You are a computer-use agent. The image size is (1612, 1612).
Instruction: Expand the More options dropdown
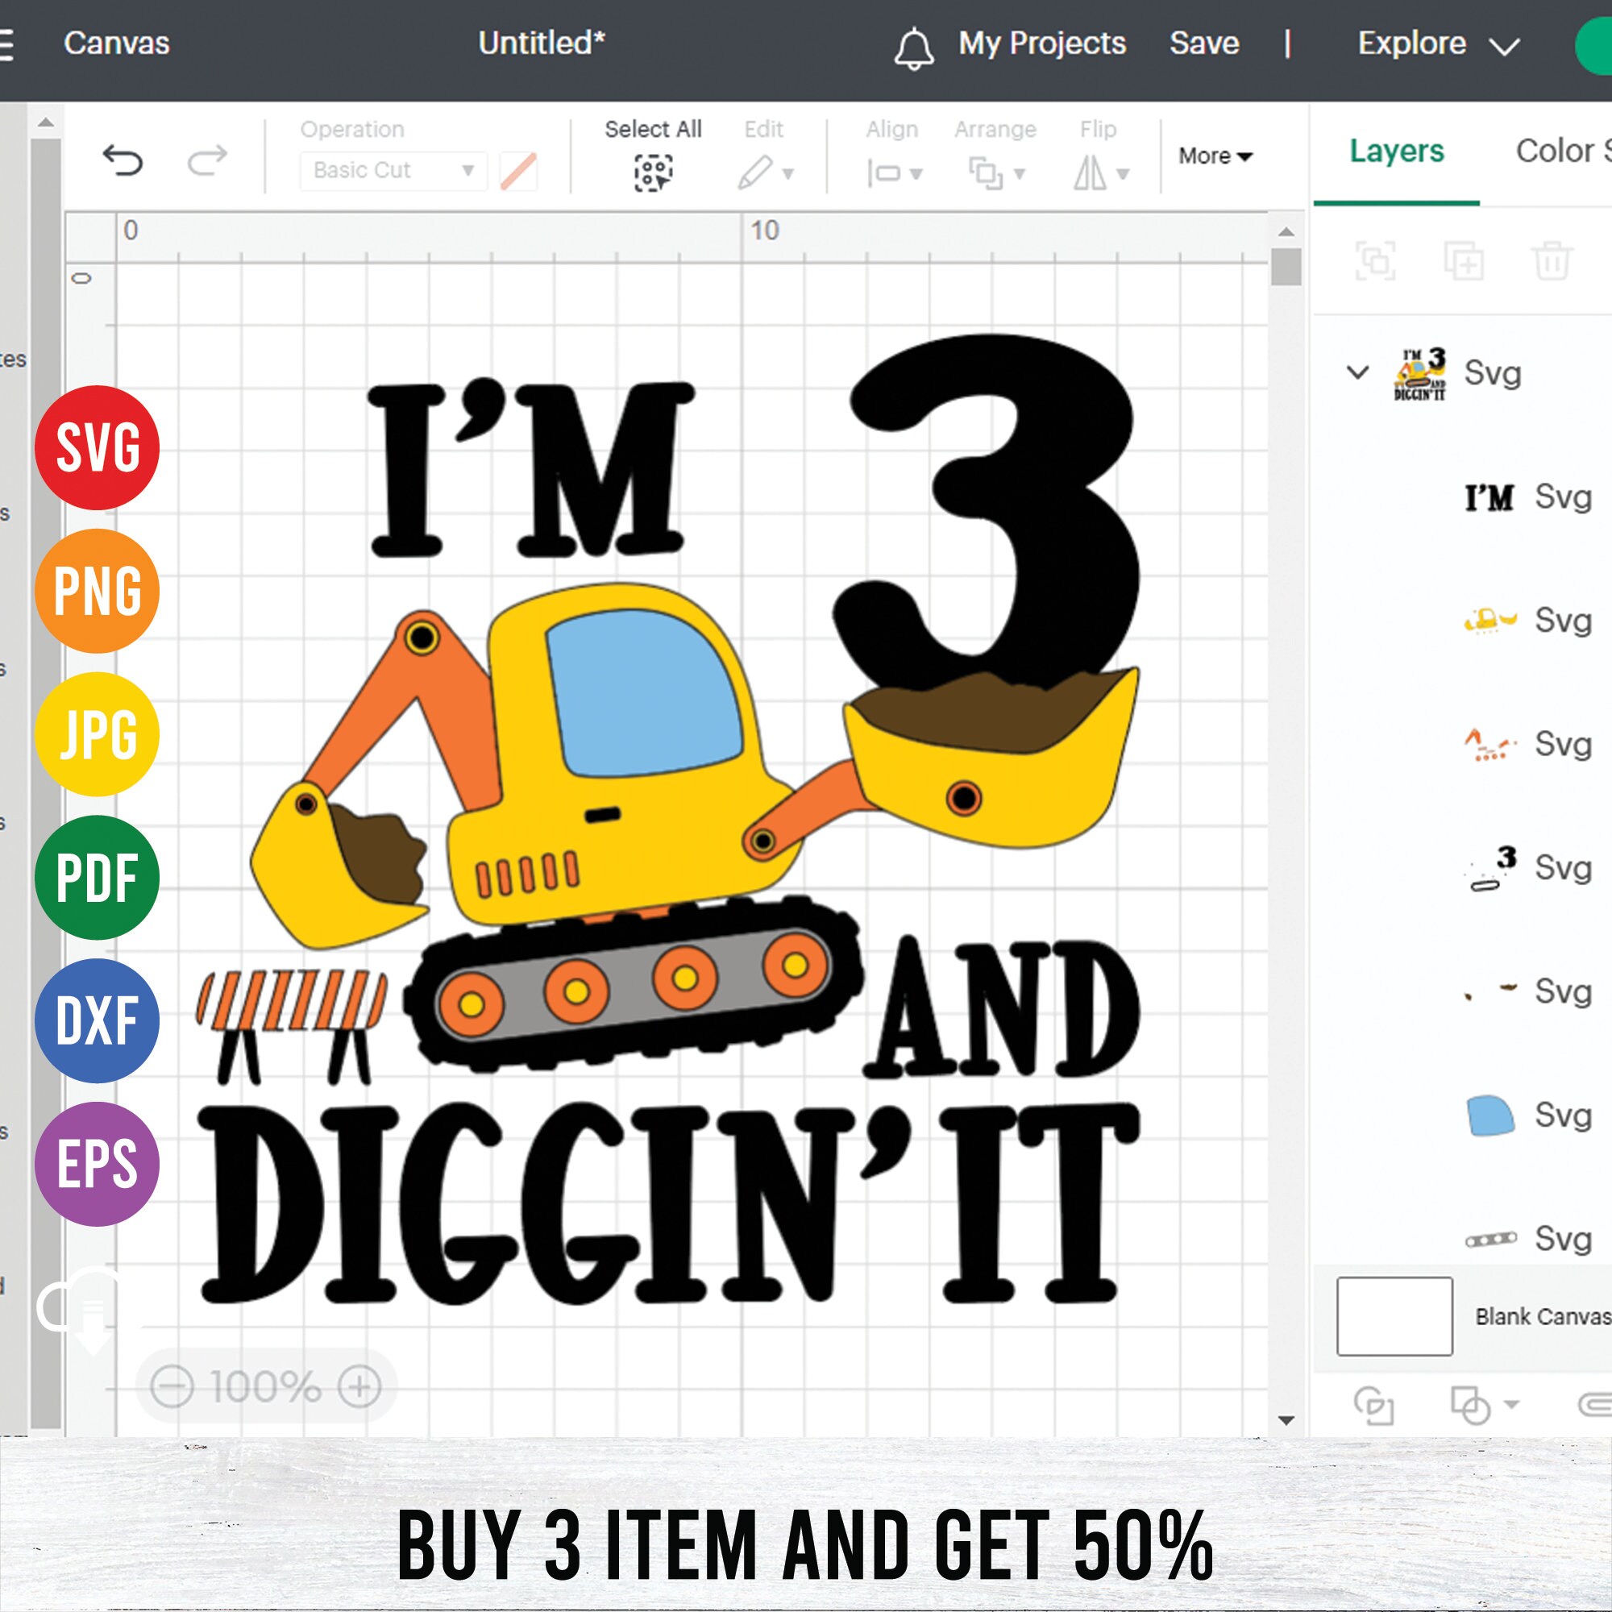1215,156
